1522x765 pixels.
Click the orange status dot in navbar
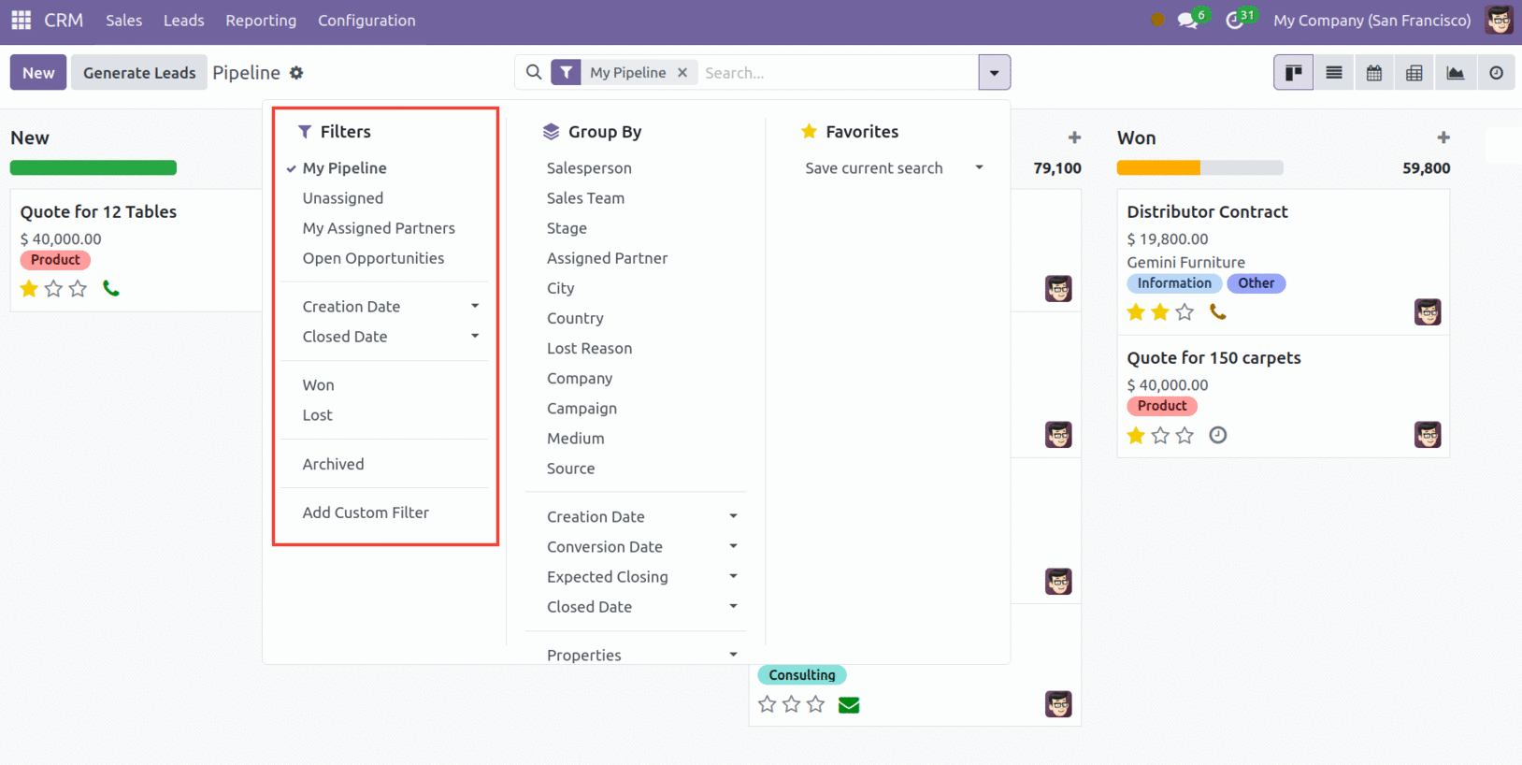point(1157,20)
